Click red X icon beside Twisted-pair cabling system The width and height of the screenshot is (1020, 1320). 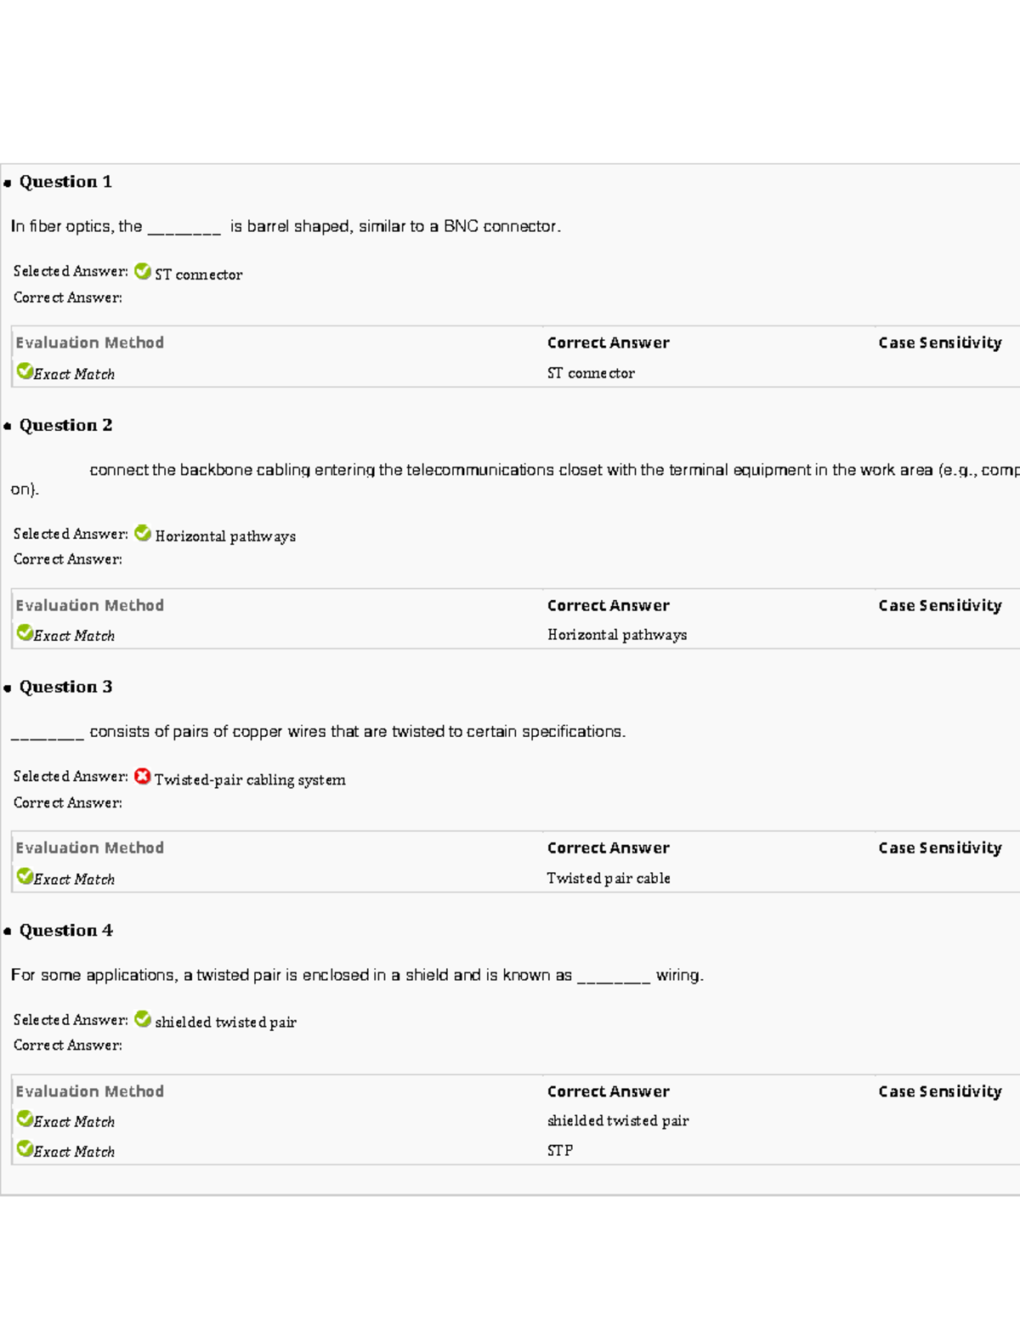coord(143,777)
